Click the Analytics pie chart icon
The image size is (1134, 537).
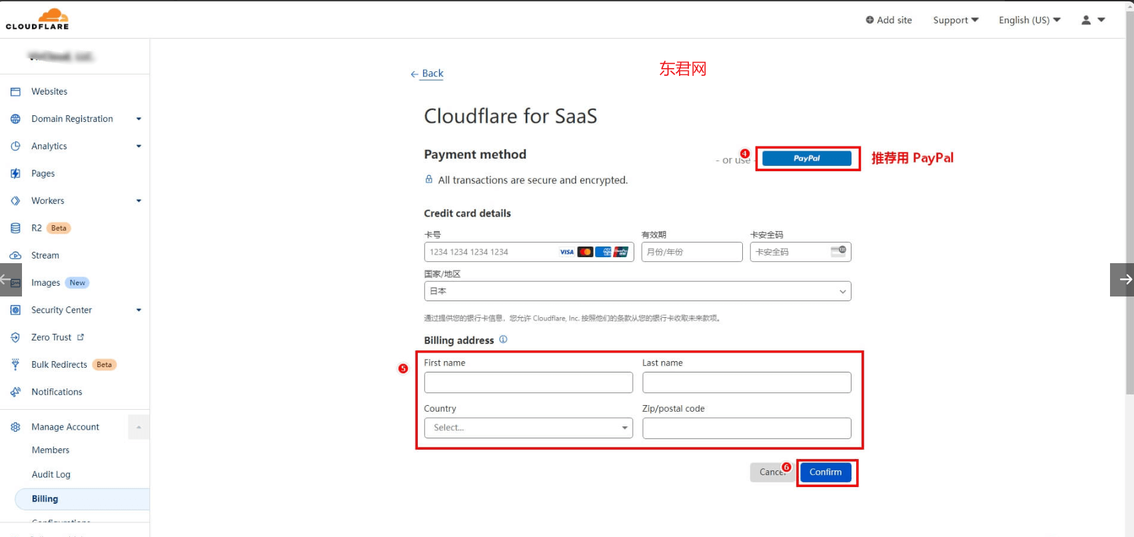tap(15, 146)
